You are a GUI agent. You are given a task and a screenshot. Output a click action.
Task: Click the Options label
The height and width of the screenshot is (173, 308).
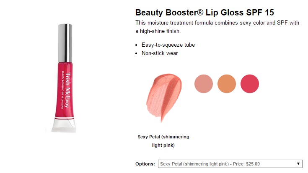[x=145, y=164]
